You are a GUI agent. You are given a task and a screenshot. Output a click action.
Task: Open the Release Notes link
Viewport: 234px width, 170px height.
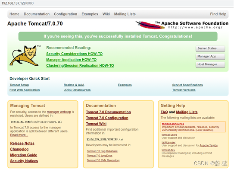(x=22, y=143)
